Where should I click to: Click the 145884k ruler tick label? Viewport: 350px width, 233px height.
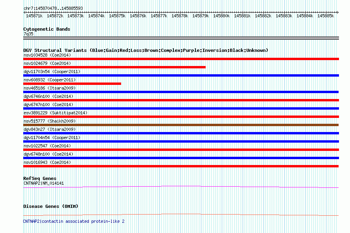pyautogui.click(x=305, y=16)
